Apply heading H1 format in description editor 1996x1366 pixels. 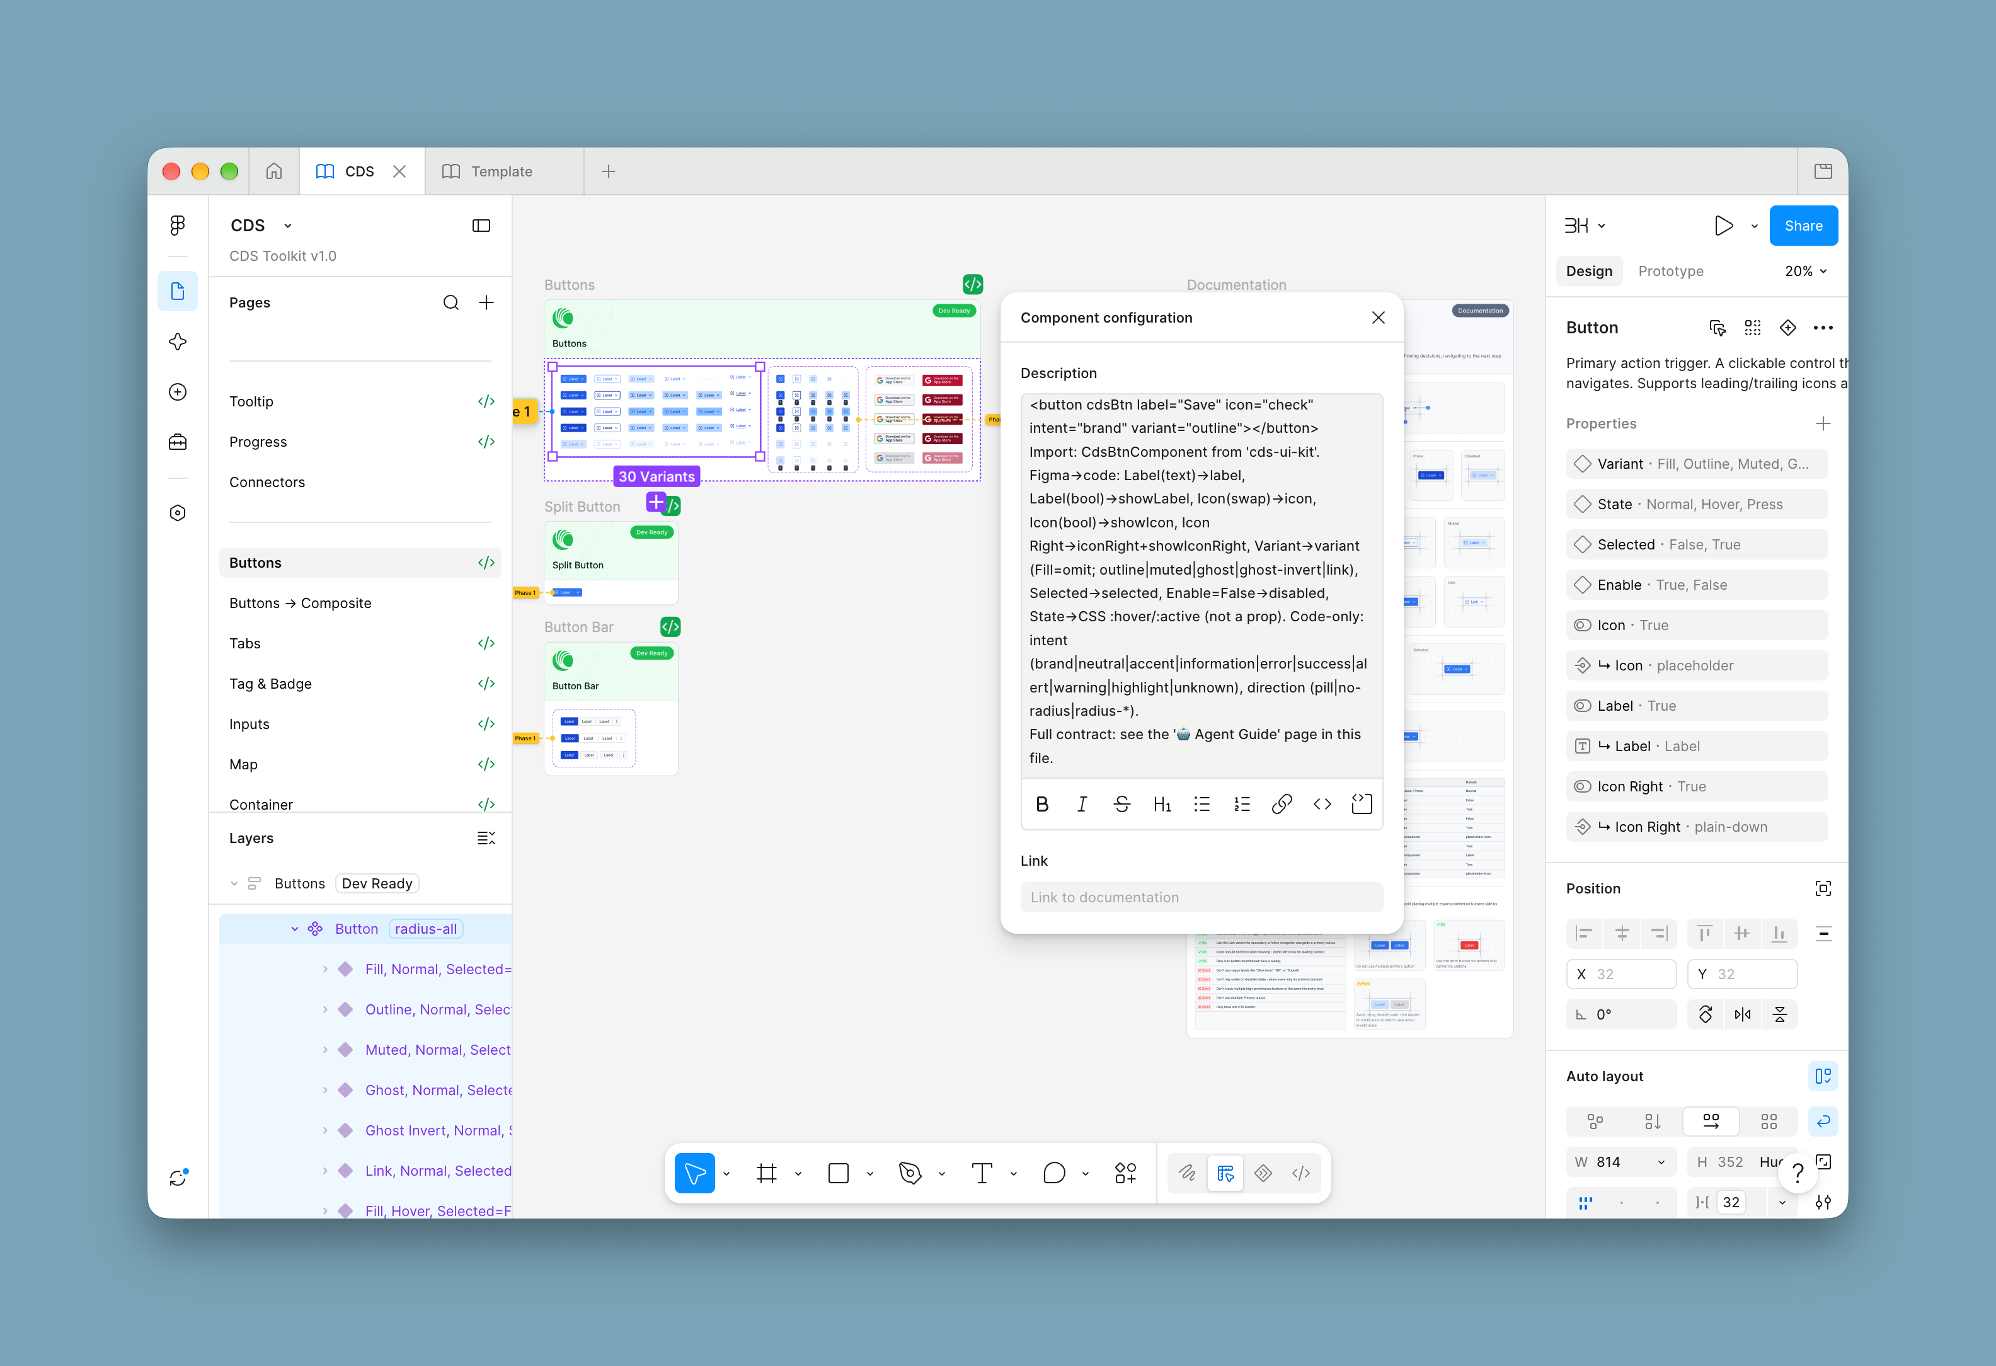(1162, 804)
